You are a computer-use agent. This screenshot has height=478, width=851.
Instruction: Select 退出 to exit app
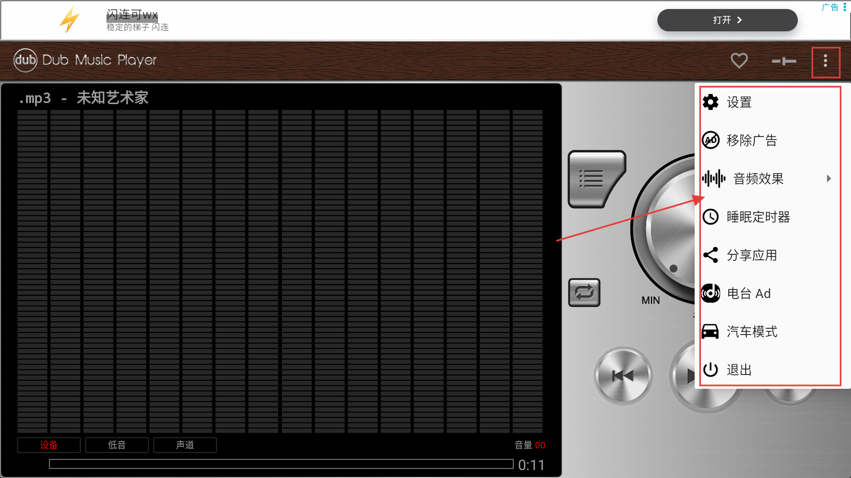[x=739, y=370]
